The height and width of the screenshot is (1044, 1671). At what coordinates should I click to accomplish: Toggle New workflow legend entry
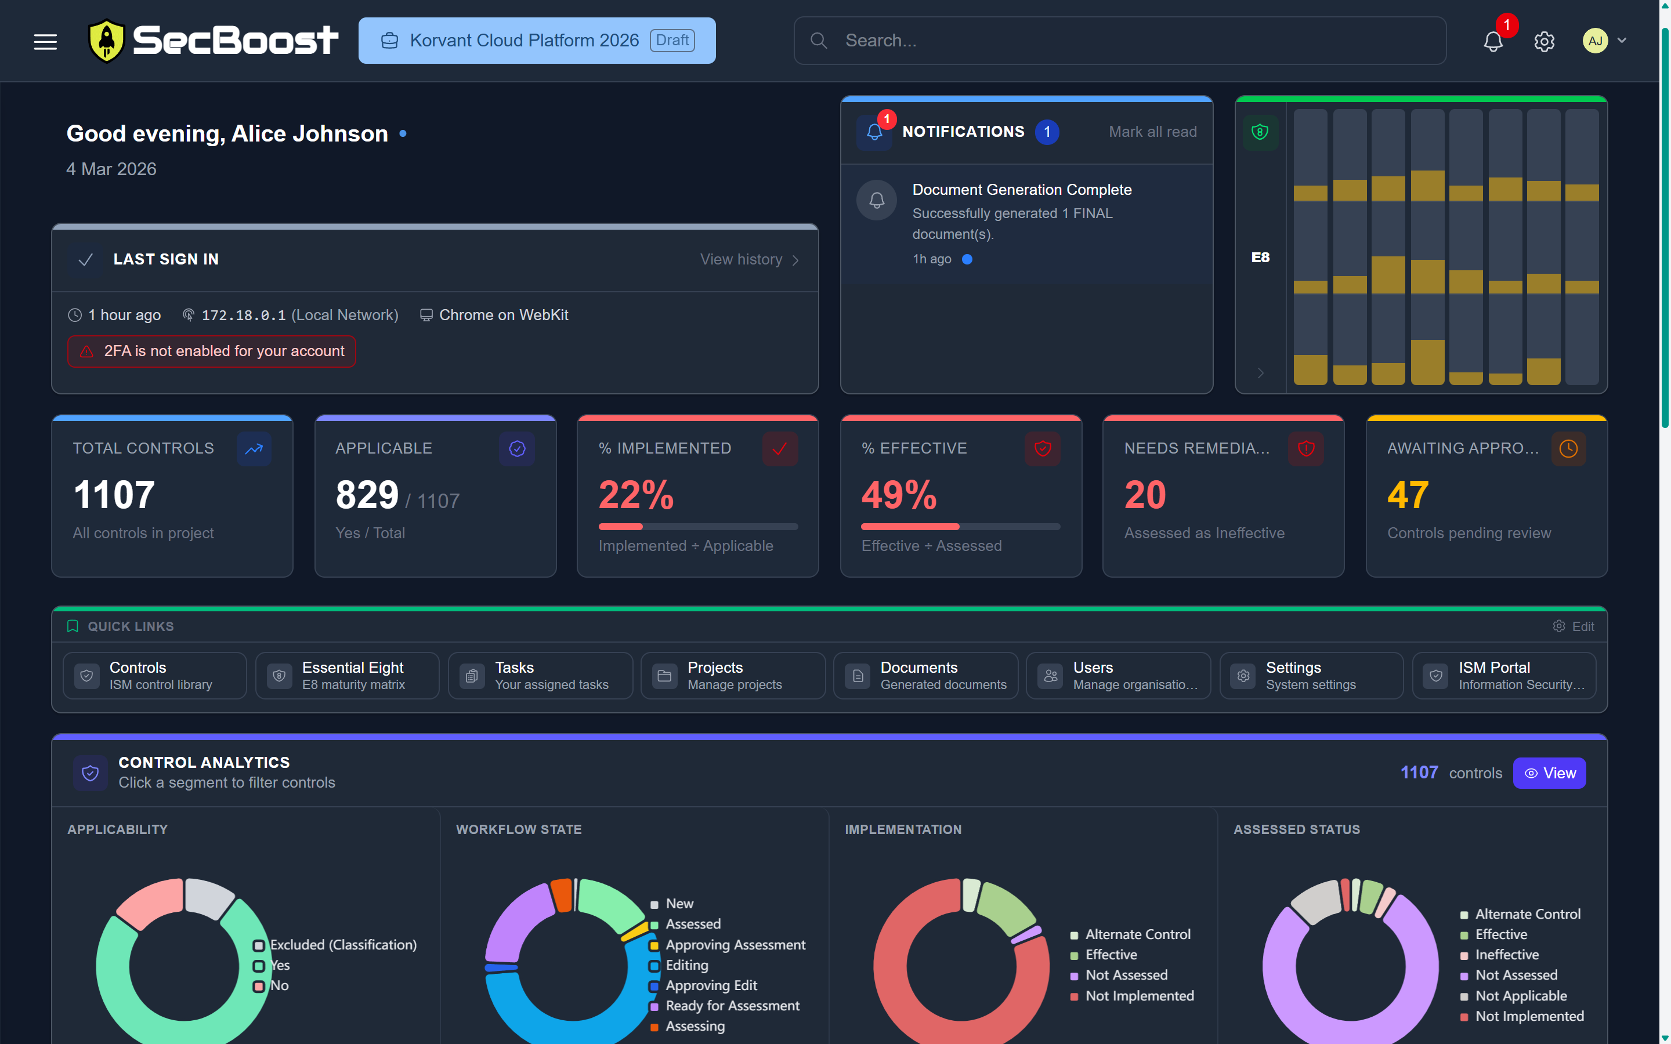coord(672,904)
